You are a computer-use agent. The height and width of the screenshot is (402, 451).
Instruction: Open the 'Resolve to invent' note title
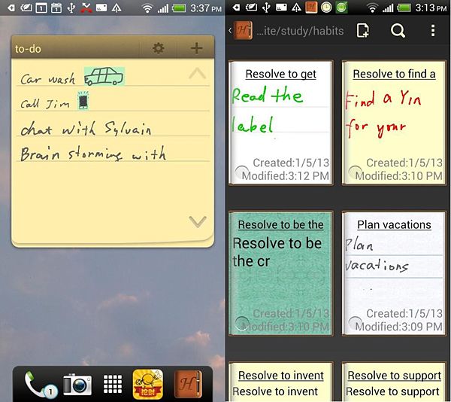point(281,375)
